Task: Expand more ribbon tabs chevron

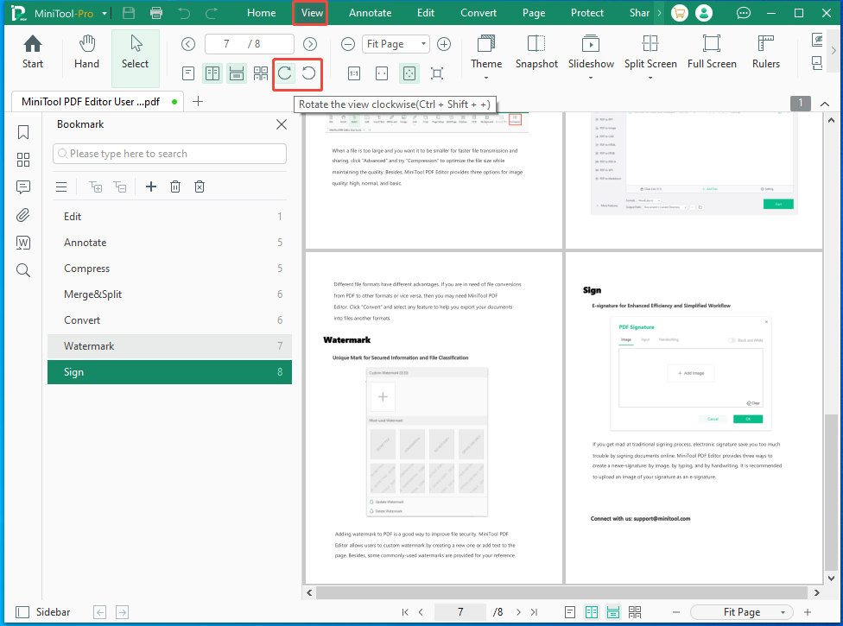Action: (659, 13)
